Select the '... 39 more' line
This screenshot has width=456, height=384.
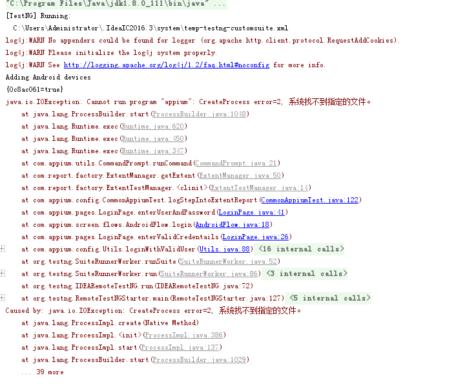43,372
